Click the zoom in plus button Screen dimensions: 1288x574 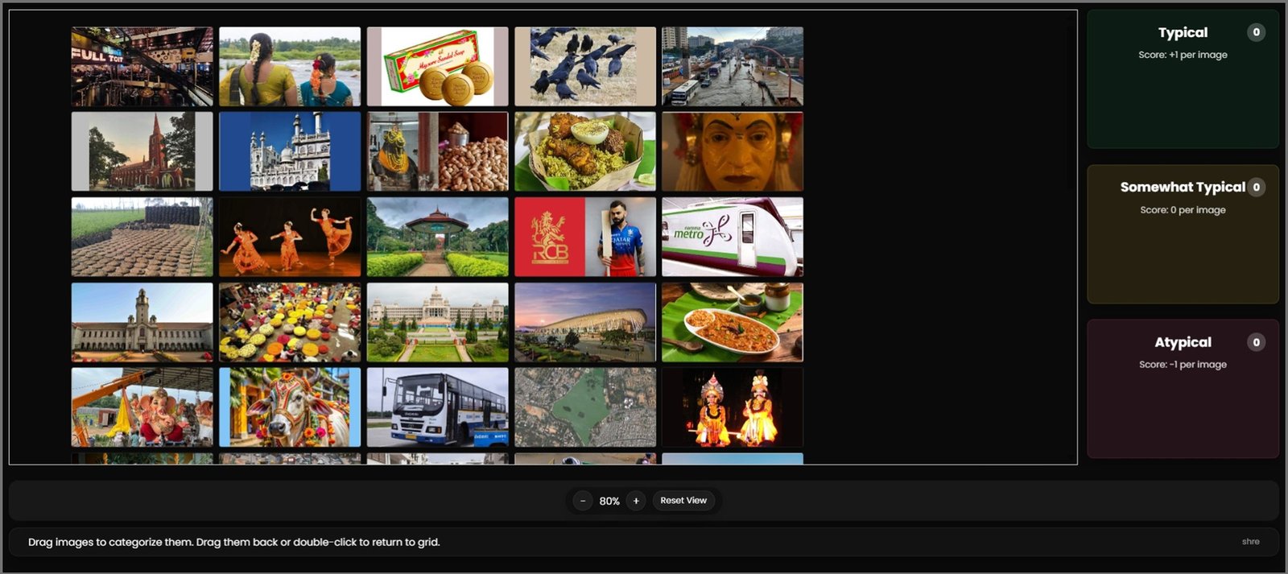coord(636,501)
